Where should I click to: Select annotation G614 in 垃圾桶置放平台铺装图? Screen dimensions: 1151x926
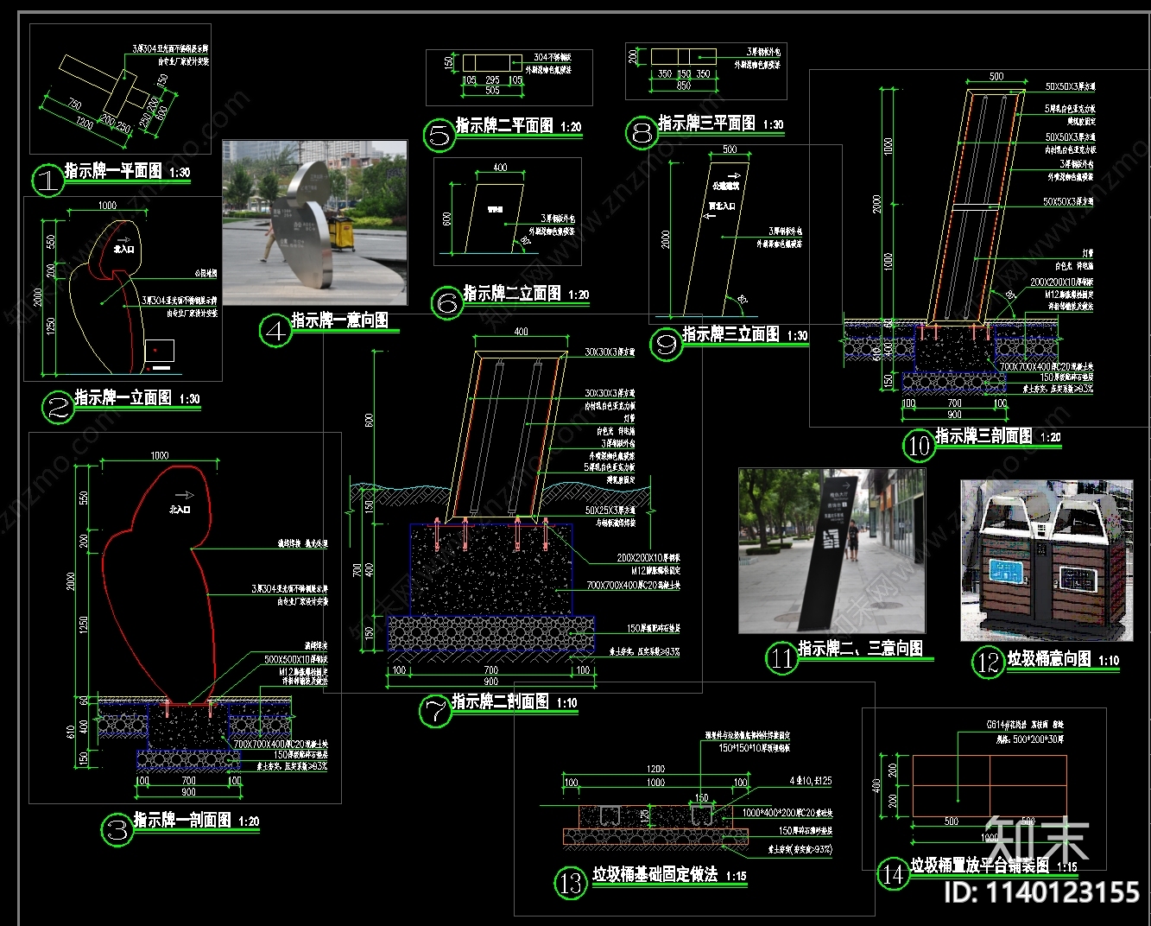[x=1026, y=725]
